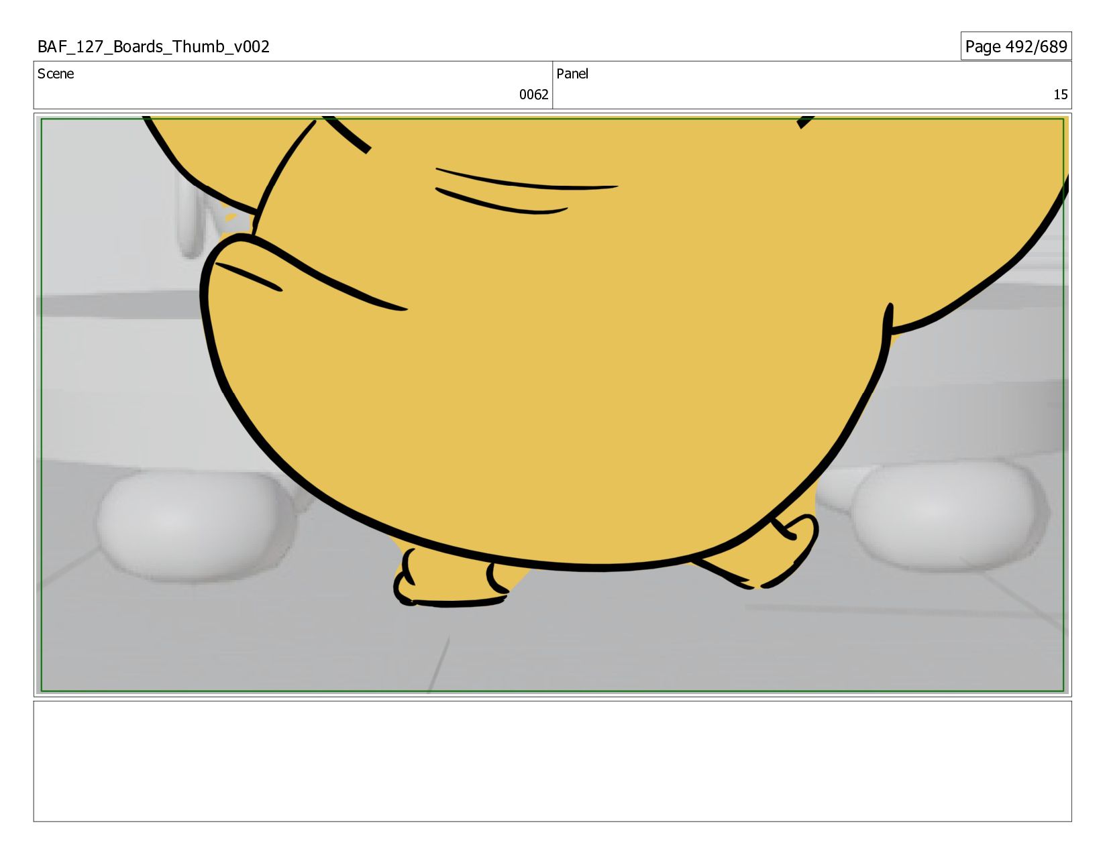
Task: Click the panel number 15
Action: click(x=1060, y=95)
